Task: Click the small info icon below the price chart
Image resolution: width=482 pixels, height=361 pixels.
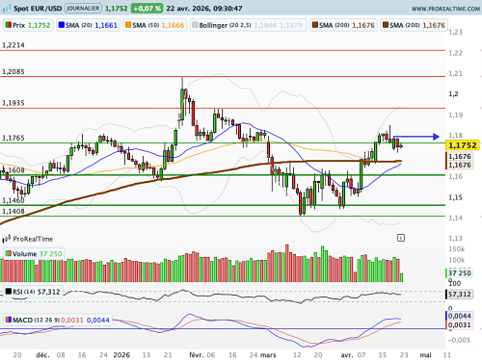Action: pos(401,238)
